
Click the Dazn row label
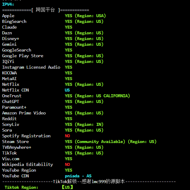[7, 33]
